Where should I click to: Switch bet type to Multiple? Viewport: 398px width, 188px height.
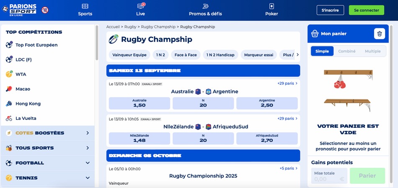(372, 51)
